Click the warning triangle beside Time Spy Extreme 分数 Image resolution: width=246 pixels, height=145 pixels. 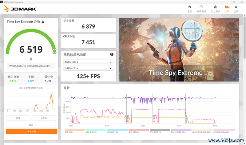click(x=43, y=22)
